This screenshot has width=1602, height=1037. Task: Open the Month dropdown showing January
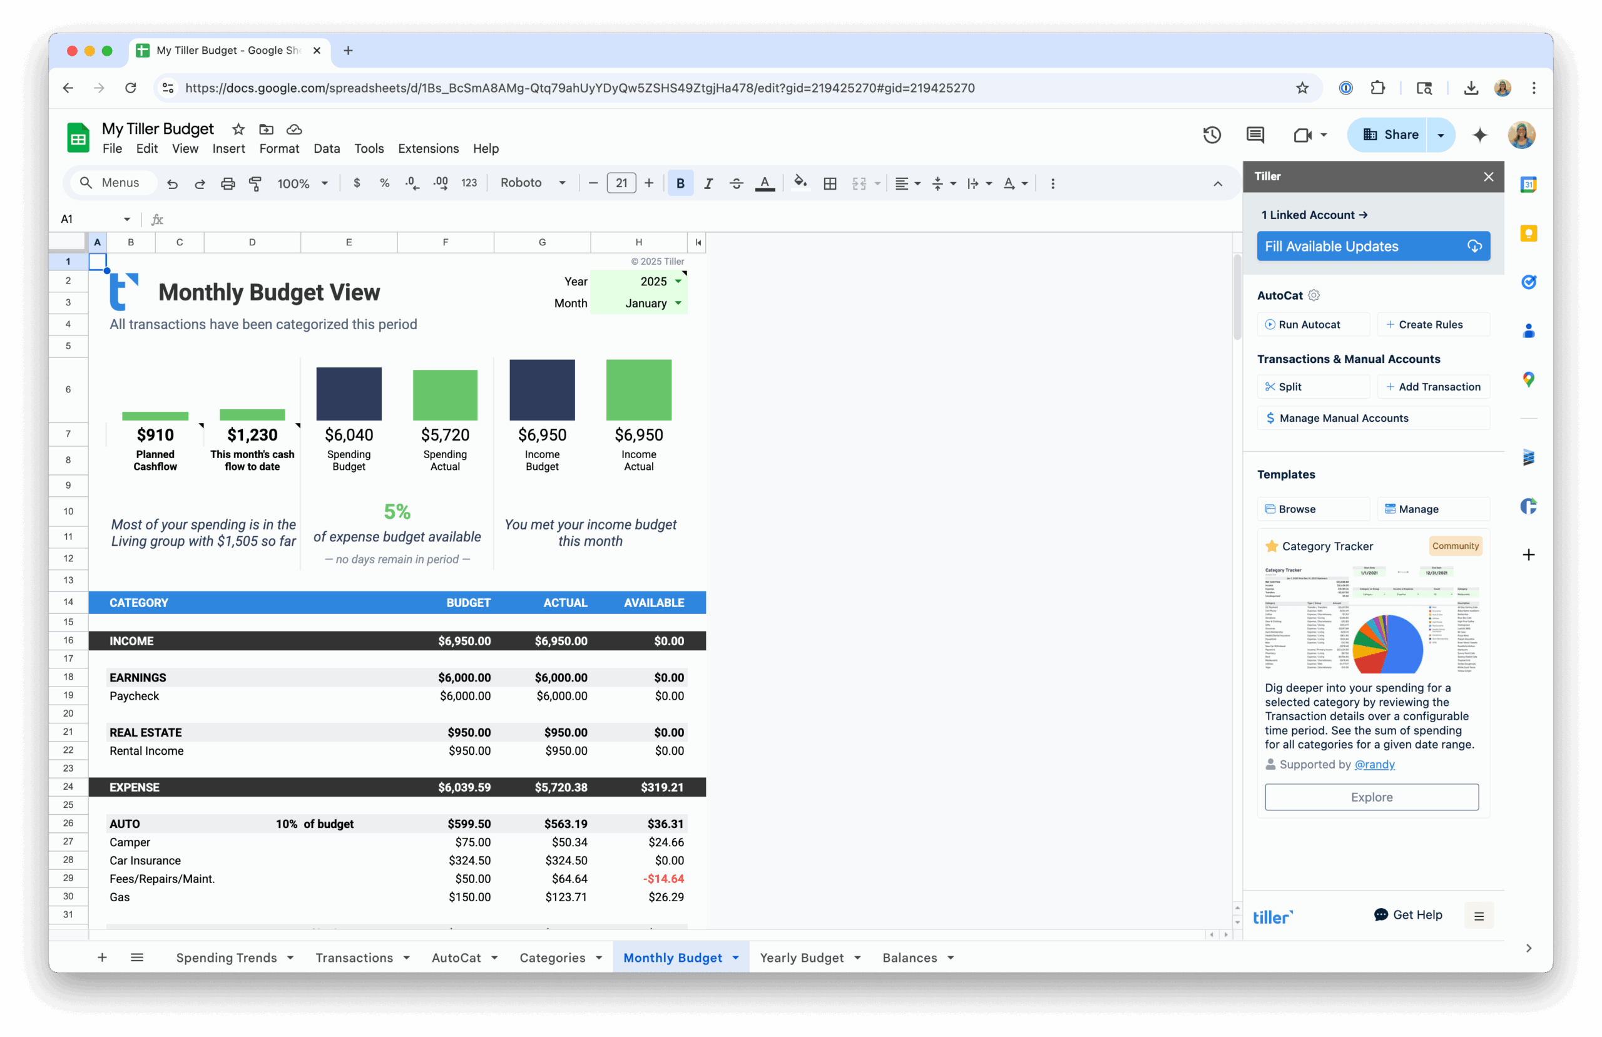pyautogui.click(x=678, y=303)
